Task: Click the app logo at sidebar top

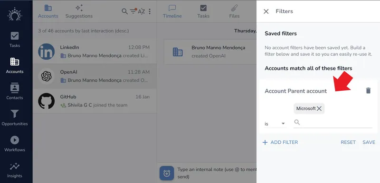Action: tap(15, 14)
